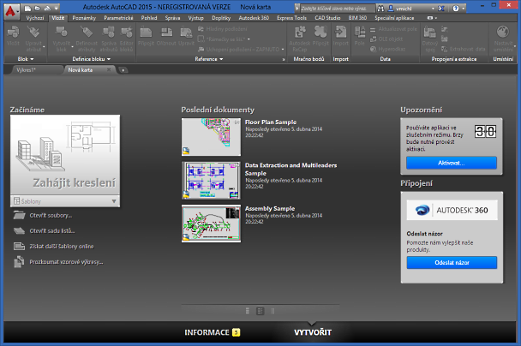The width and height of the screenshot is (521, 346).
Task: Switch to the Výchozí ribbon tab
Action: pyautogui.click(x=35, y=18)
